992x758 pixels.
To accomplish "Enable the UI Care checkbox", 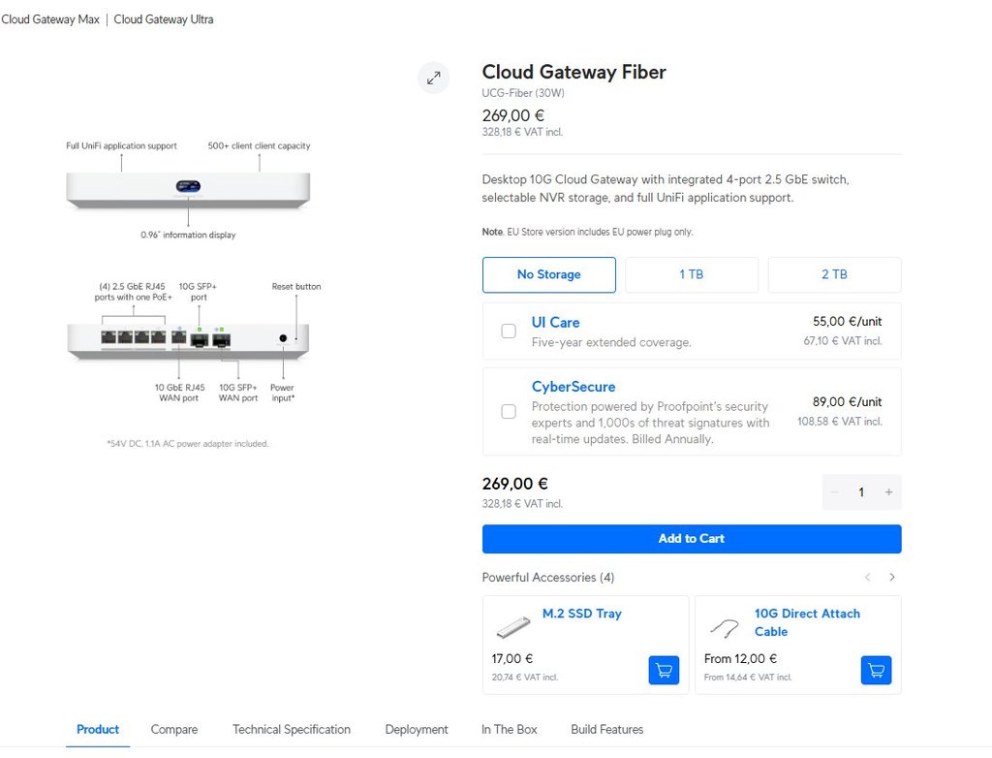I will 509,332.
